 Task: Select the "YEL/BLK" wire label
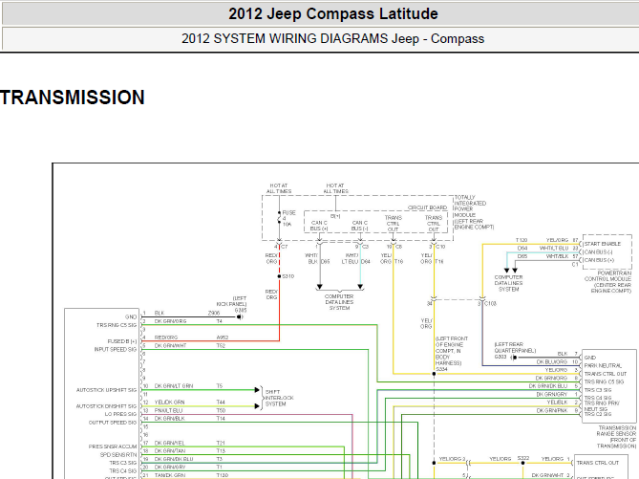click(558, 403)
